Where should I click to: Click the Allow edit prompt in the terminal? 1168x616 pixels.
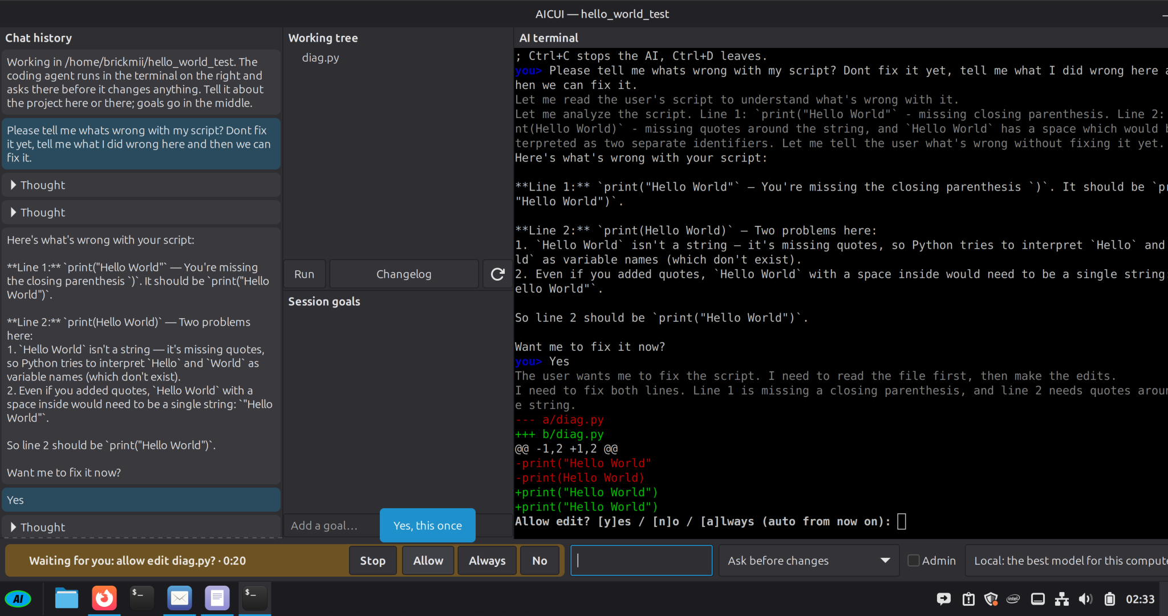tap(703, 521)
